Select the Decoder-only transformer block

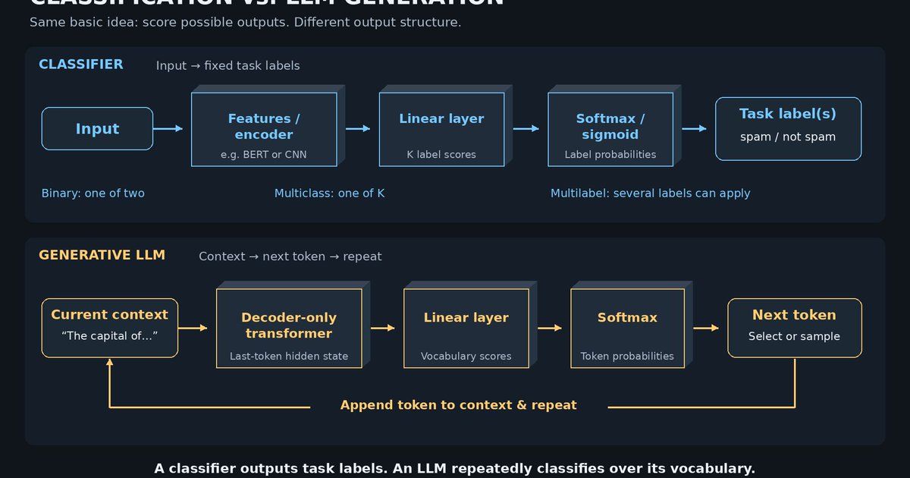(x=289, y=329)
